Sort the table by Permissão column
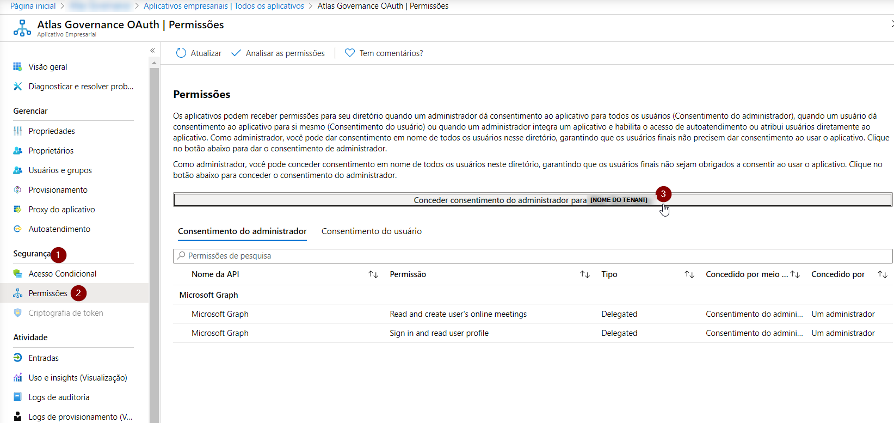894x423 pixels. 584,274
